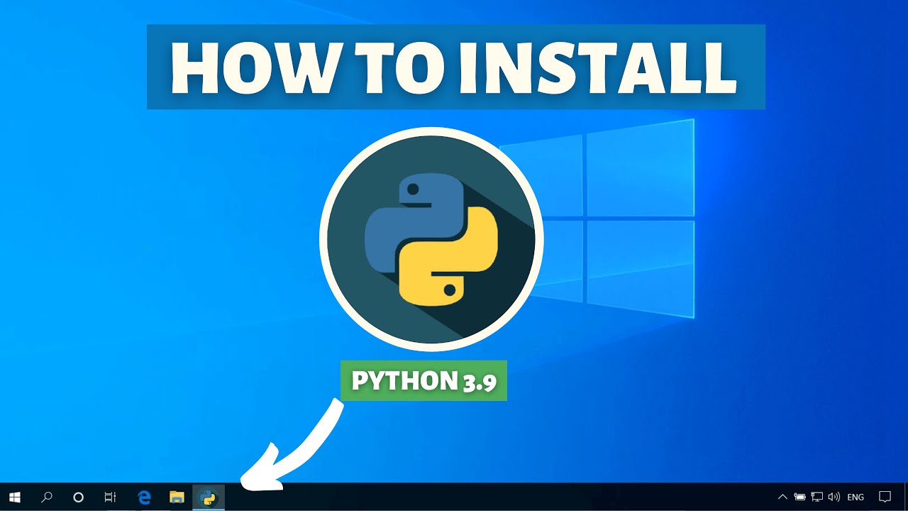Launch Cortana circle icon
This screenshot has width=908, height=511.
click(x=78, y=498)
